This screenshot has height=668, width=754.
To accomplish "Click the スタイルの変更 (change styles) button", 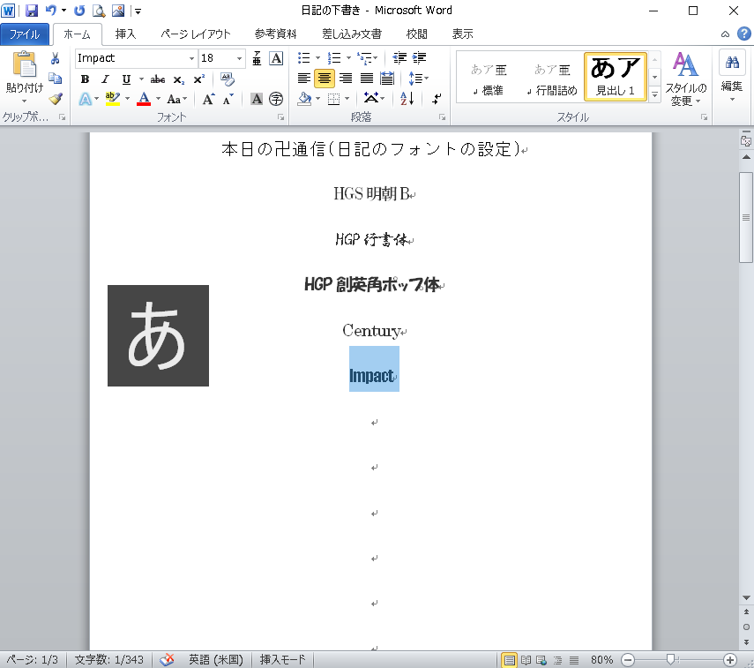I will [685, 79].
